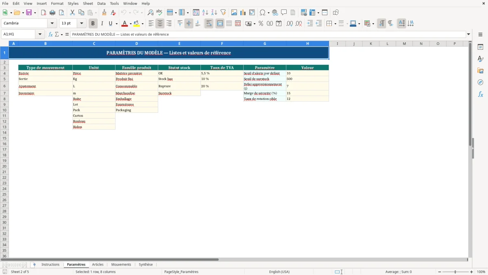Switch to the Synthèse sheet tab

click(146, 265)
